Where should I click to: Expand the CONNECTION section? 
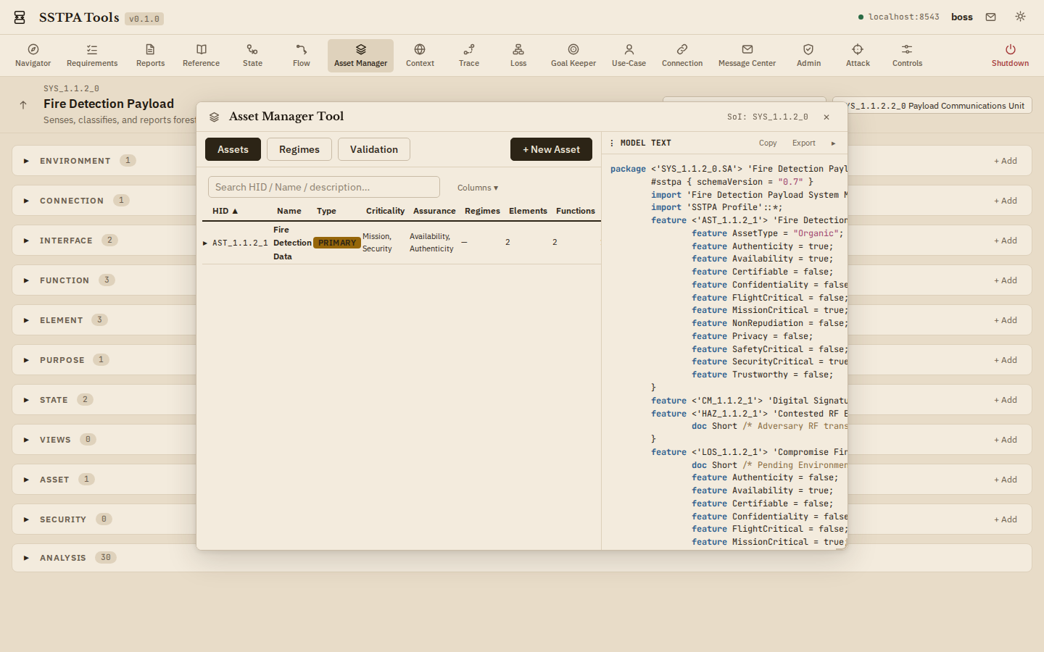(26, 201)
